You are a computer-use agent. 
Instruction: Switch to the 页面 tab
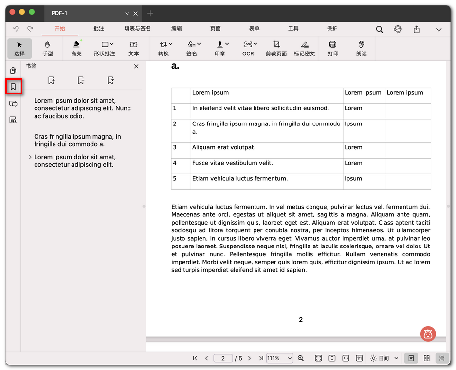coord(215,29)
